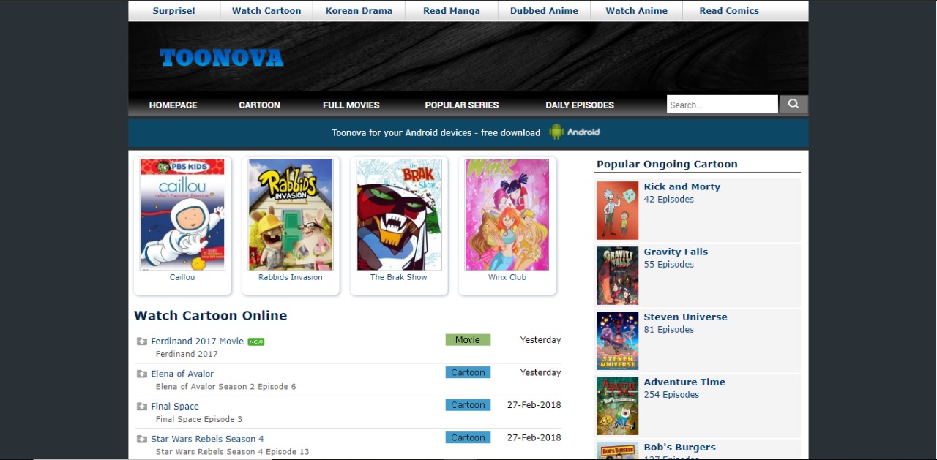Open Star Wars Rebels Season 4 link
The height and width of the screenshot is (460, 937).
(x=208, y=439)
